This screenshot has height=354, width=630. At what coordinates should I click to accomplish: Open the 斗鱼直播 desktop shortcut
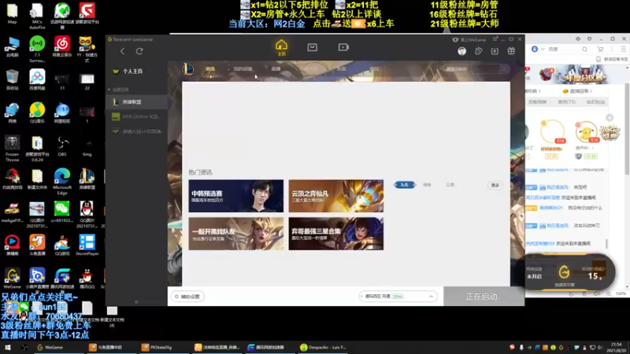click(37, 245)
